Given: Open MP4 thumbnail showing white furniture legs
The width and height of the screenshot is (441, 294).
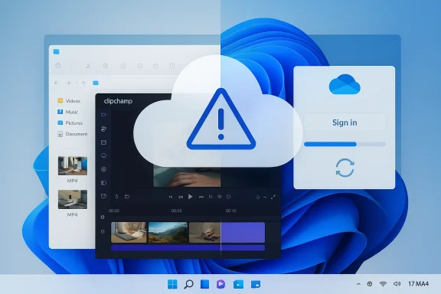Looking at the screenshot, I should [73, 166].
